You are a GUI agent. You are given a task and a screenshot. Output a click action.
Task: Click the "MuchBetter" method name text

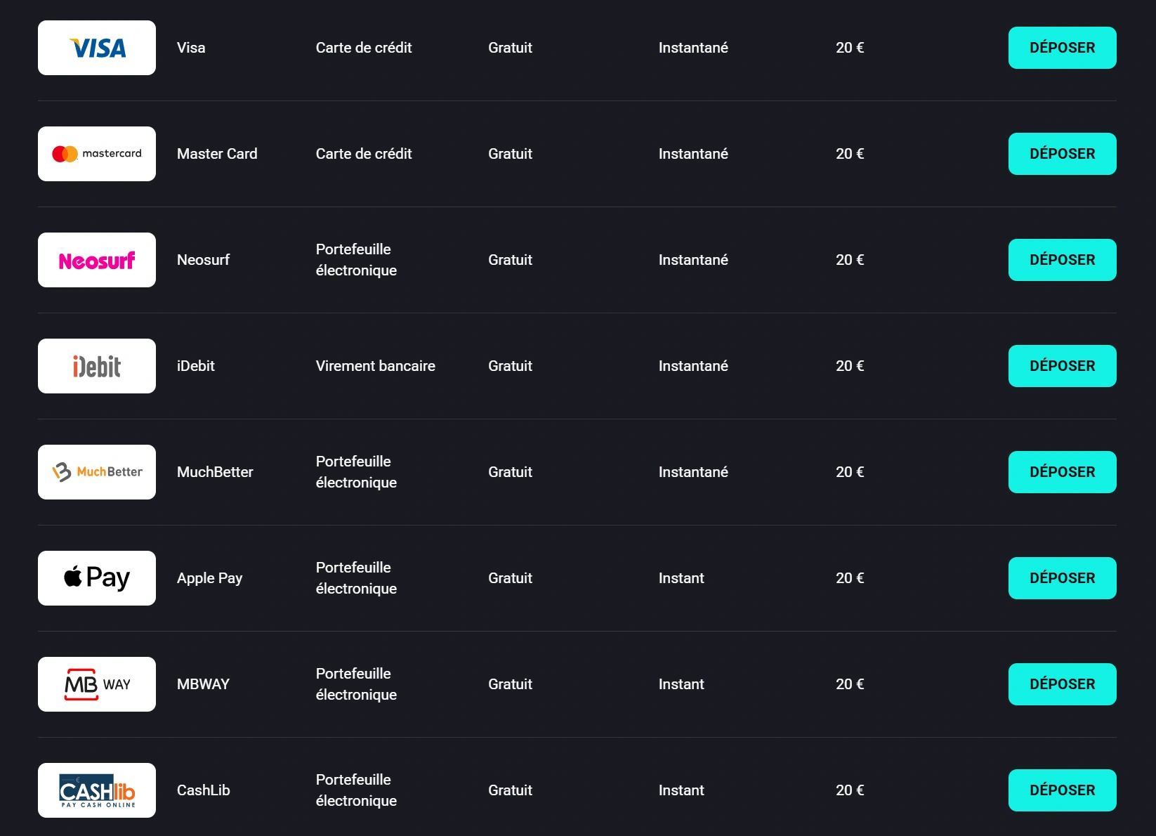click(x=215, y=472)
